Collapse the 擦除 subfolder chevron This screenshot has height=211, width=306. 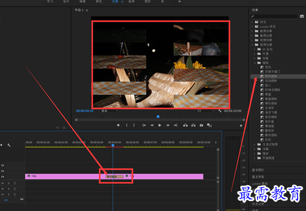click(255, 62)
